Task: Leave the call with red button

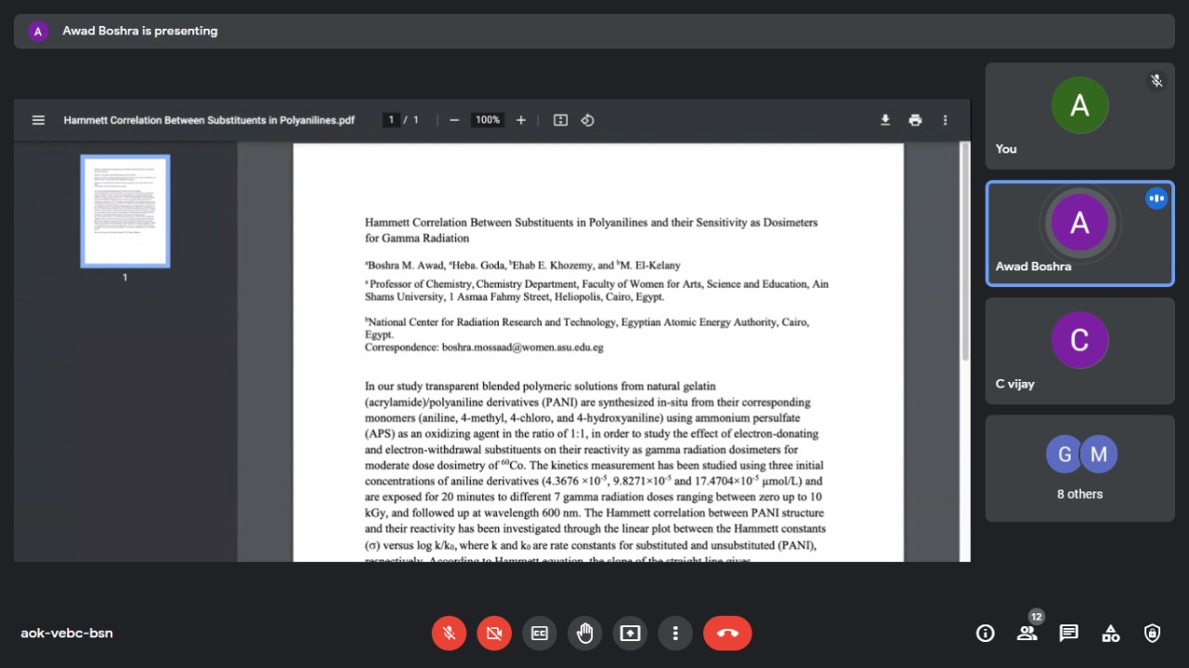Action: [727, 634]
